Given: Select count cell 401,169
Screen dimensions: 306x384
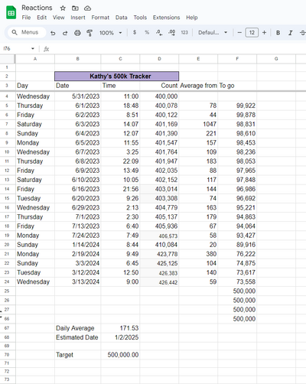Looking at the screenshot, I should [x=159, y=124].
